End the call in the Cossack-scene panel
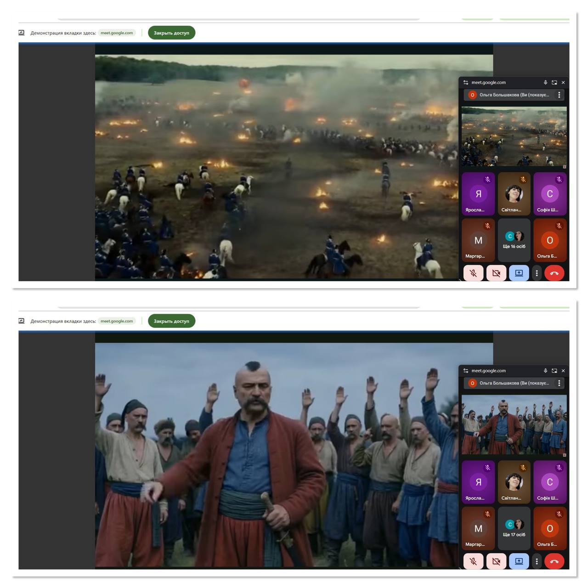588x588 pixels. [554, 561]
